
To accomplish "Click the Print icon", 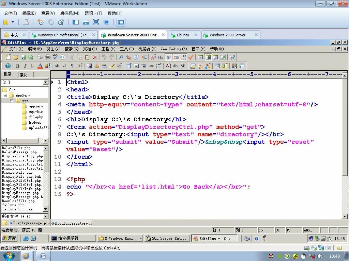I will [x=48, y=57].
